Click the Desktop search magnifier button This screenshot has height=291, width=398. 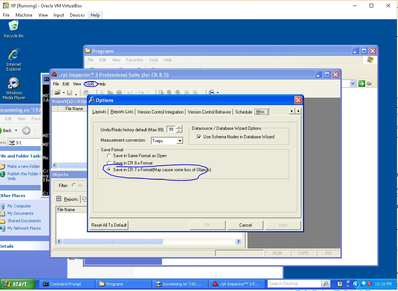(326, 284)
